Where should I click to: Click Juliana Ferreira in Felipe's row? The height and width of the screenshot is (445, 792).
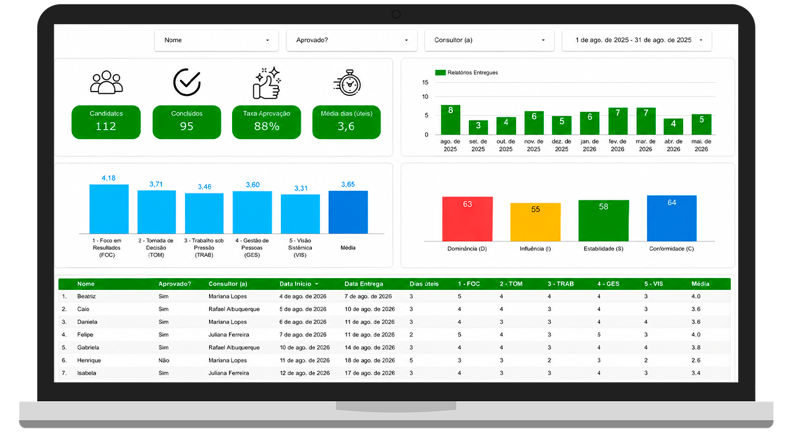[x=229, y=335]
